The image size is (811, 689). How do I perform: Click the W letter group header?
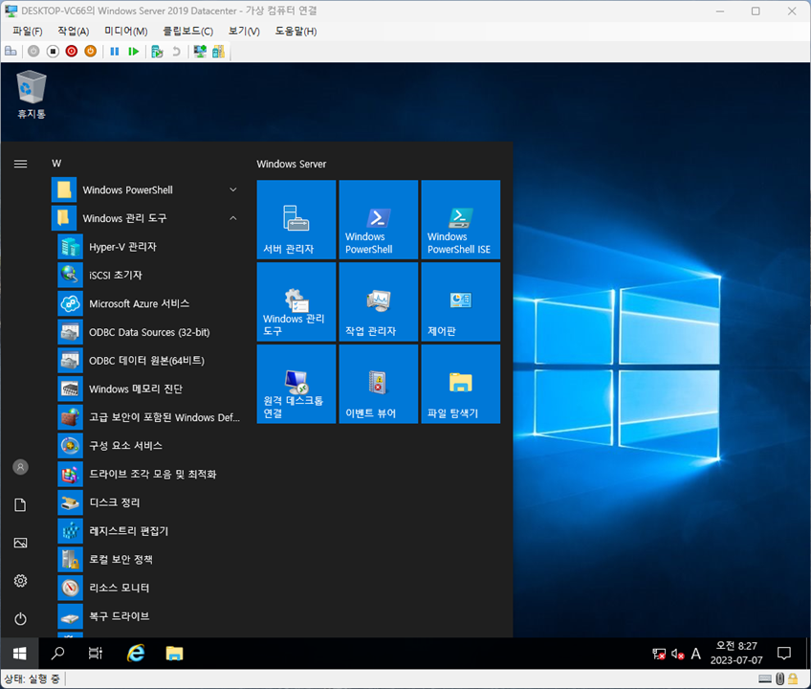(x=56, y=164)
